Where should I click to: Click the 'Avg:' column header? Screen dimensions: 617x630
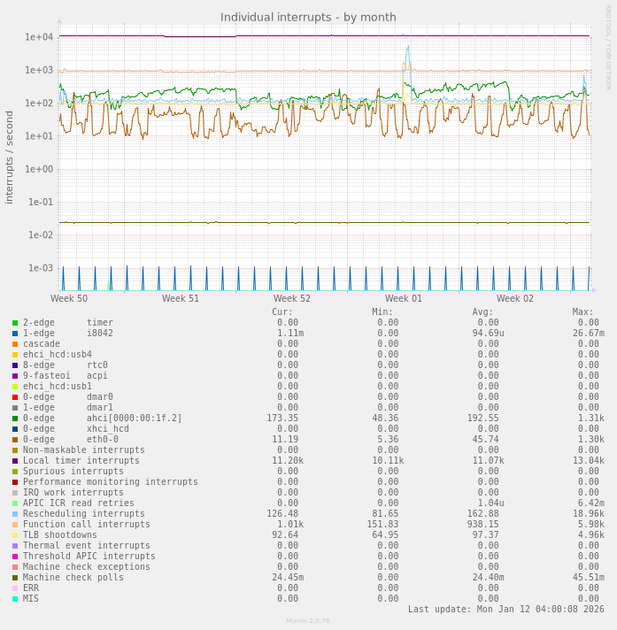click(x=482, y=312)
